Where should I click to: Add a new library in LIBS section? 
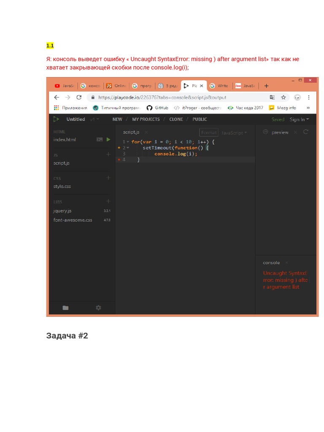[108, 201]
